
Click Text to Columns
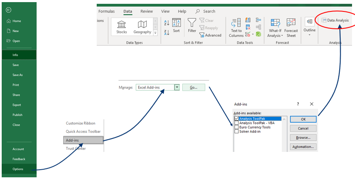236,28
